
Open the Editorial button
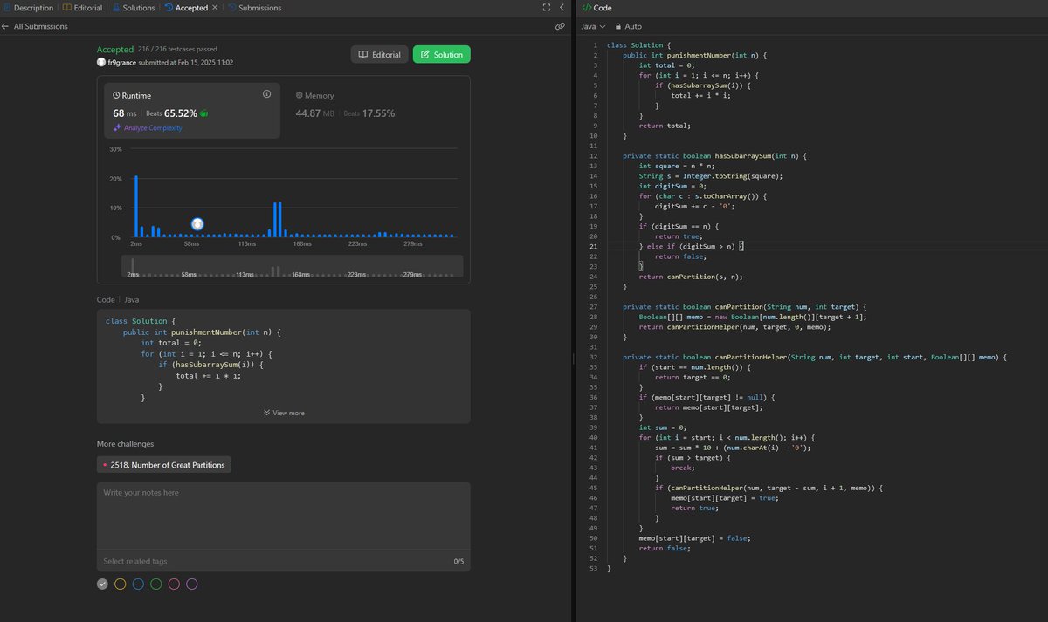point(379,54)
